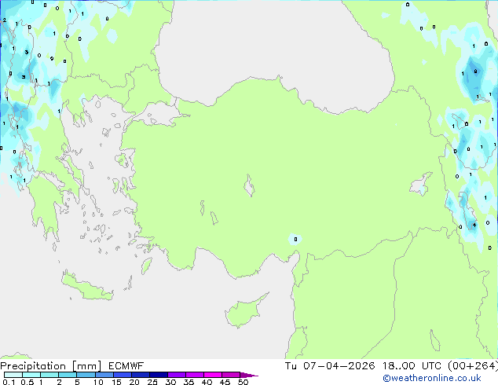Click legend label "0.5"
This screenshot has height=385, width=498.
click(27, 382)
